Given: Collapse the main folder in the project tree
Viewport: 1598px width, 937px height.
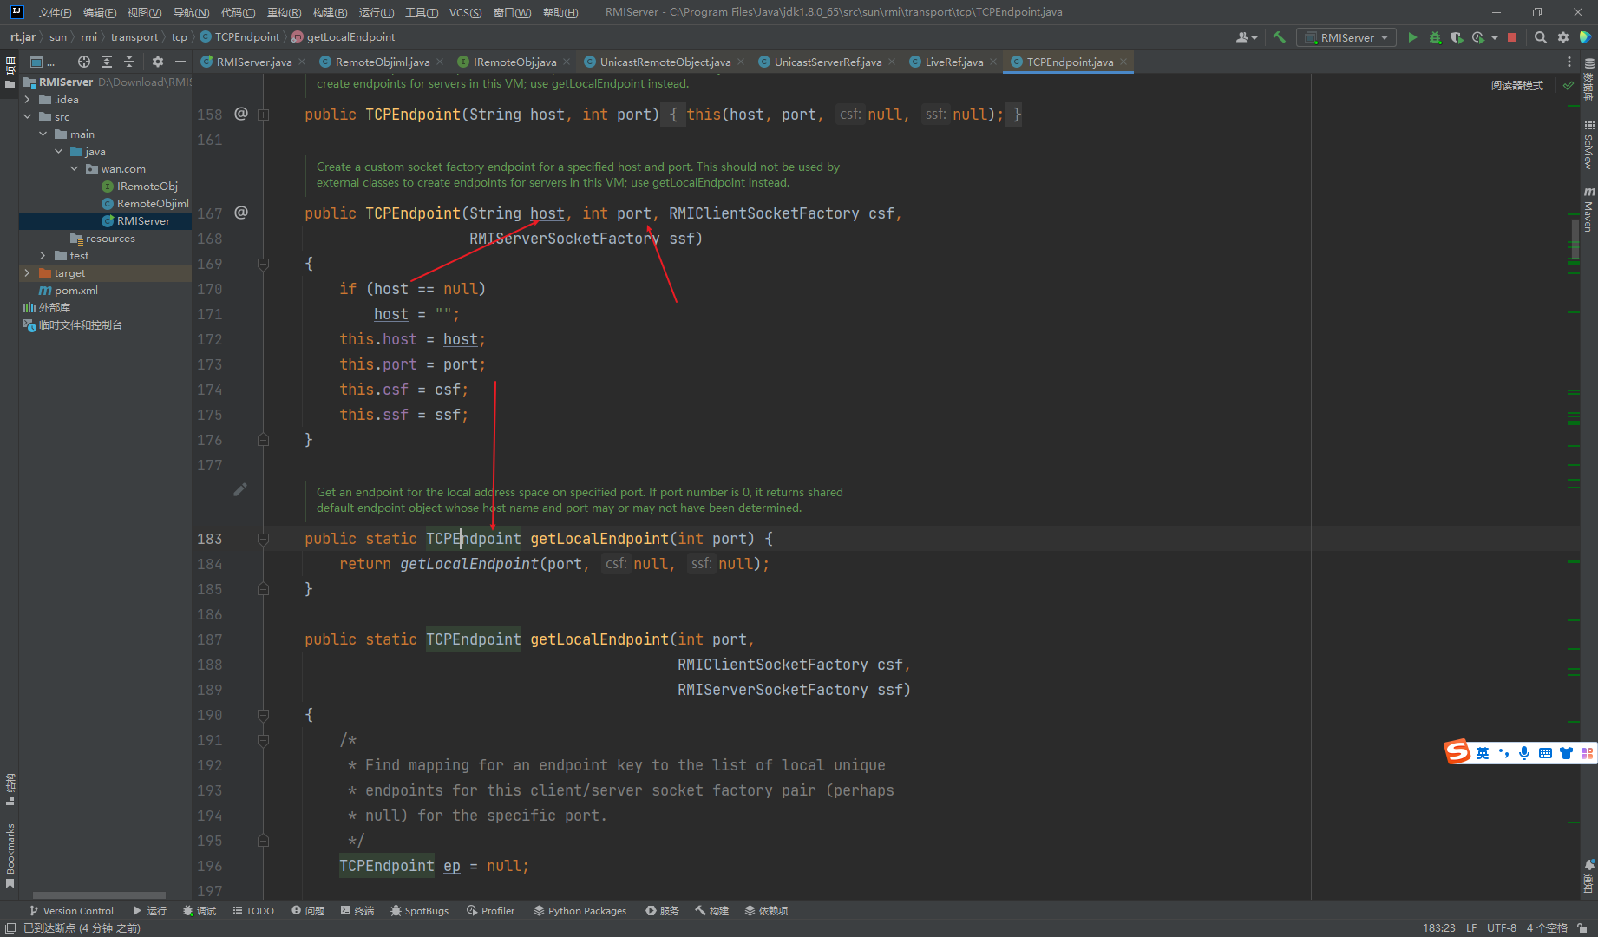Looking at the screenshot, I should point(43,134).
